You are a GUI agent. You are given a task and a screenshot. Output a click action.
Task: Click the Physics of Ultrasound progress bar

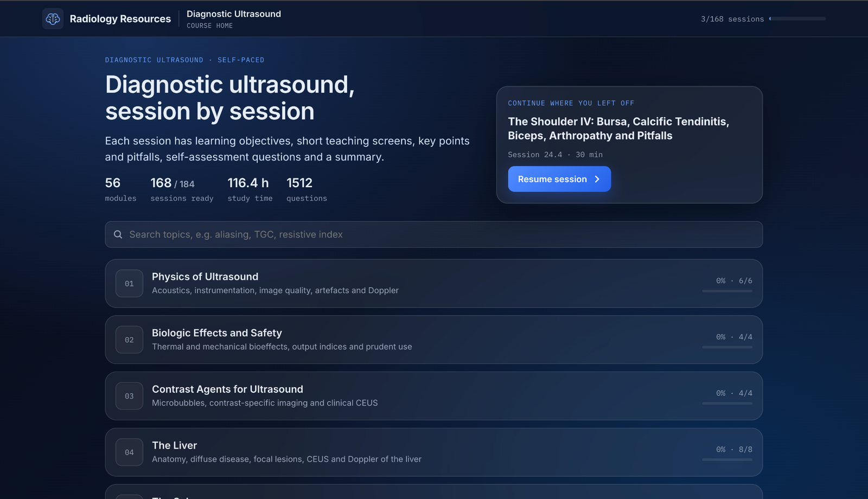coord(727,291)
